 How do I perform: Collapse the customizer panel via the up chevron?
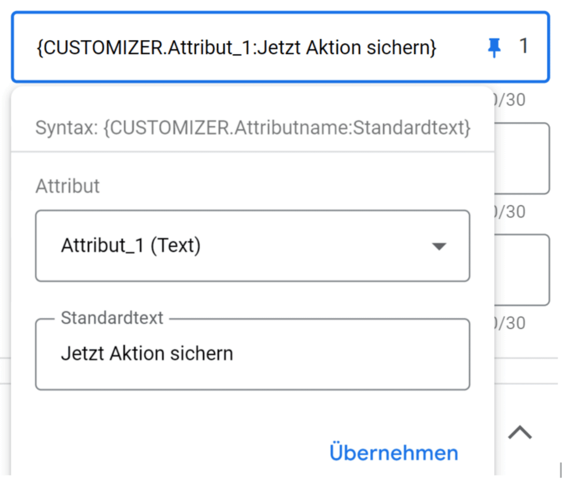coord(520,433)
